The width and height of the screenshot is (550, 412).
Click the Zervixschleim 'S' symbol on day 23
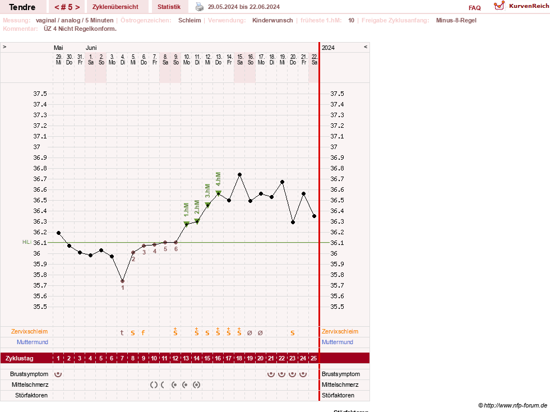(x=292, y=333)
